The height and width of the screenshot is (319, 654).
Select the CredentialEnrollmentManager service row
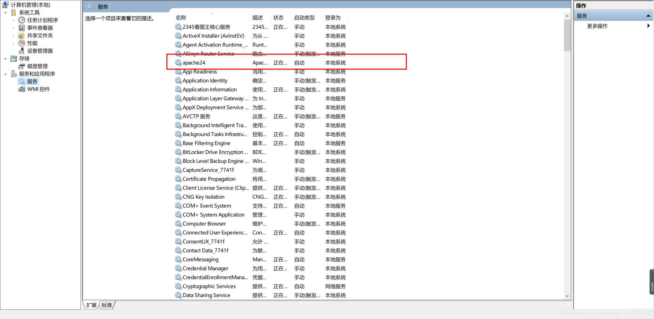(x=261, y=277)
